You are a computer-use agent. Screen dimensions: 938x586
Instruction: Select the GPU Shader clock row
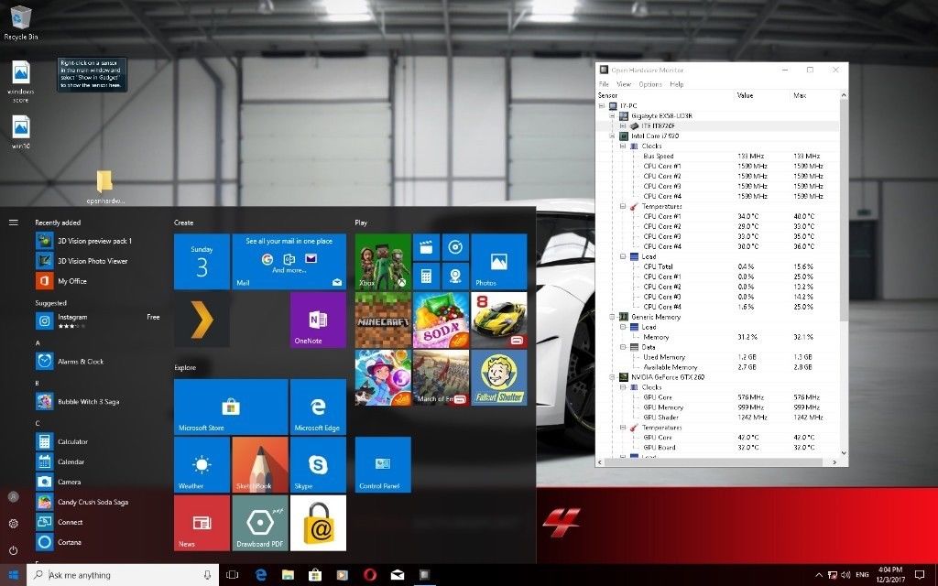pos(718,418)
